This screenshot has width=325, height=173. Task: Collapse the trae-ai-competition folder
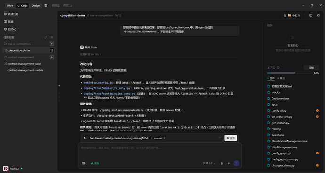point(17,44)
